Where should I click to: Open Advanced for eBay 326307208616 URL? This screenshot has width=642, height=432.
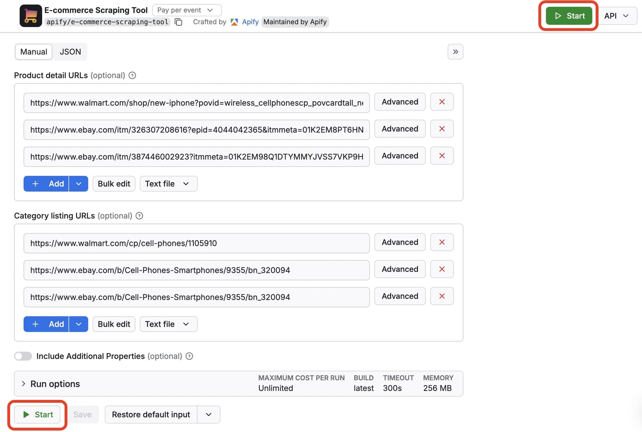pos(400,129)
